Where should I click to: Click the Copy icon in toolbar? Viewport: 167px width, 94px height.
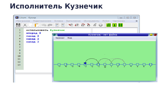(31, 25)
